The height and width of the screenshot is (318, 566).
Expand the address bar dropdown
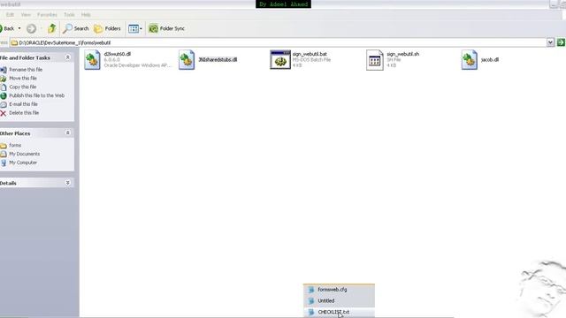pyautogui.click(x=550, y=42)
